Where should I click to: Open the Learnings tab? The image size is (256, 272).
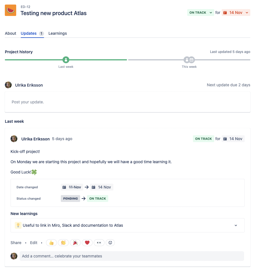(57, 33)
